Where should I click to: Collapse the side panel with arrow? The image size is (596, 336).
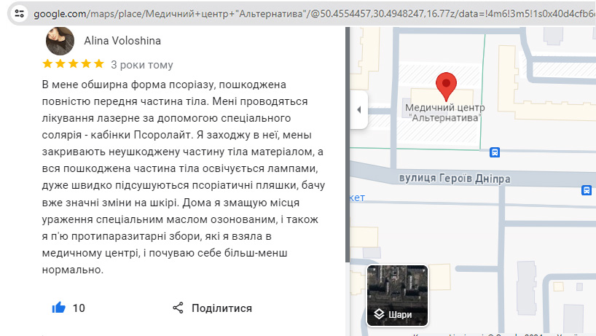pyautogui.click(x=358, y=110)
